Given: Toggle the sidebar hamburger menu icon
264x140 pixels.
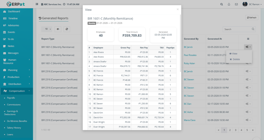Looking at the screenshot, I should [x=37, y=4].
